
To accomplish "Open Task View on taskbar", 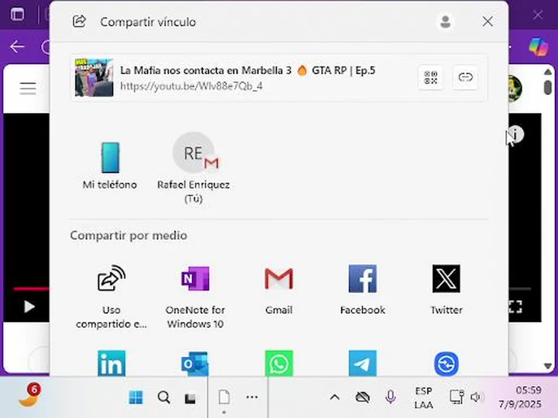I will (x=190, y=398).
